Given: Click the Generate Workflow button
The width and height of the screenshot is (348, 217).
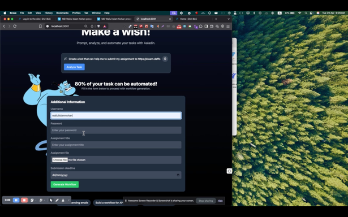Looking at the screenshot, I should coord(65,184).
